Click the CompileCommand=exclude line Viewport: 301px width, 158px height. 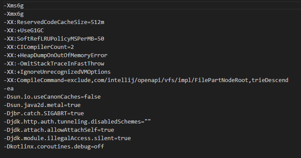click(146, 80)
